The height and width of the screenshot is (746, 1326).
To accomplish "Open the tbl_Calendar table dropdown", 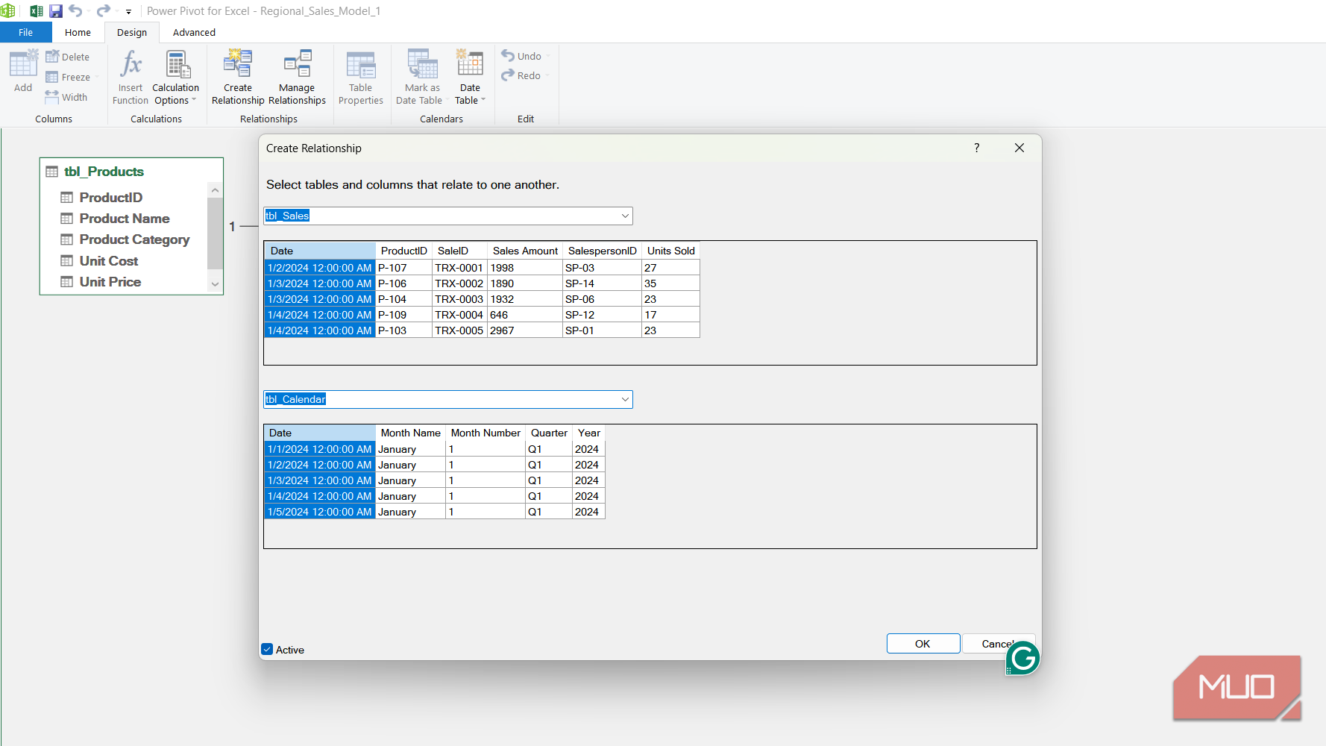I will coord(625,399).
